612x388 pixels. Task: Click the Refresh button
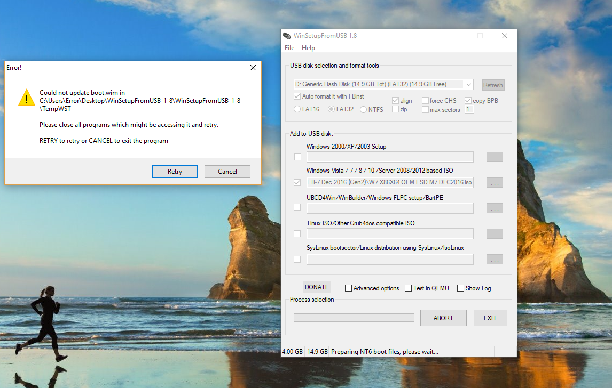click(x=493, y=85)
